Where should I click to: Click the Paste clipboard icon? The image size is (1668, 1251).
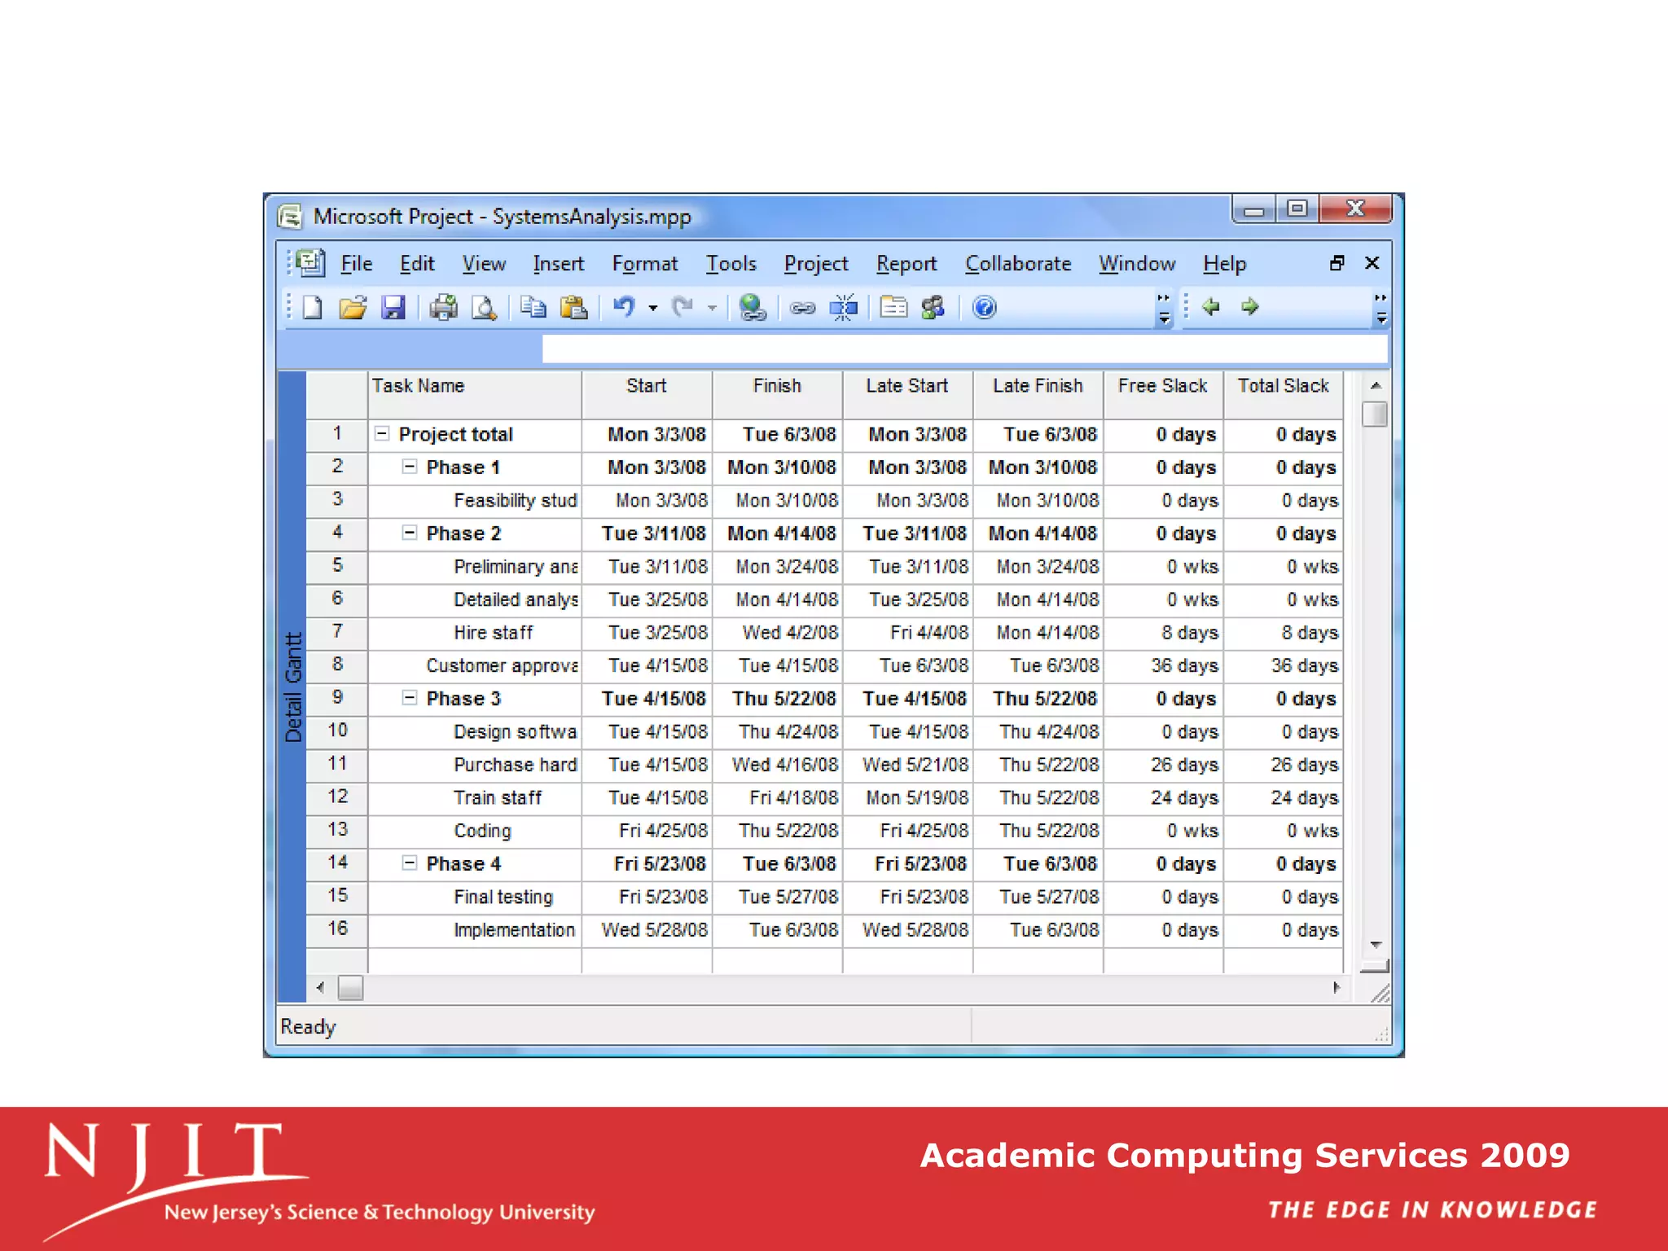click(574, 308)
